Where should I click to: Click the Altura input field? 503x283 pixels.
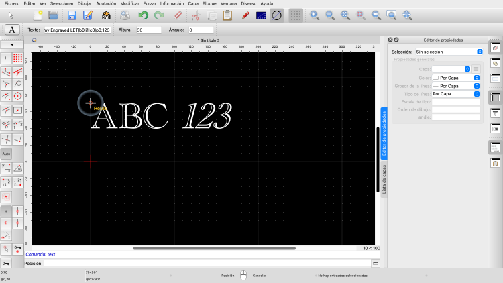148,30
